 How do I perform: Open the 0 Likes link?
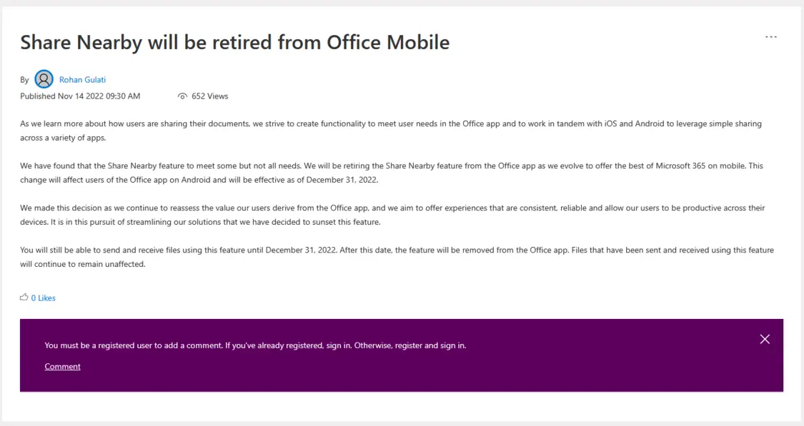pyautogui.click(x=43, y=298)
